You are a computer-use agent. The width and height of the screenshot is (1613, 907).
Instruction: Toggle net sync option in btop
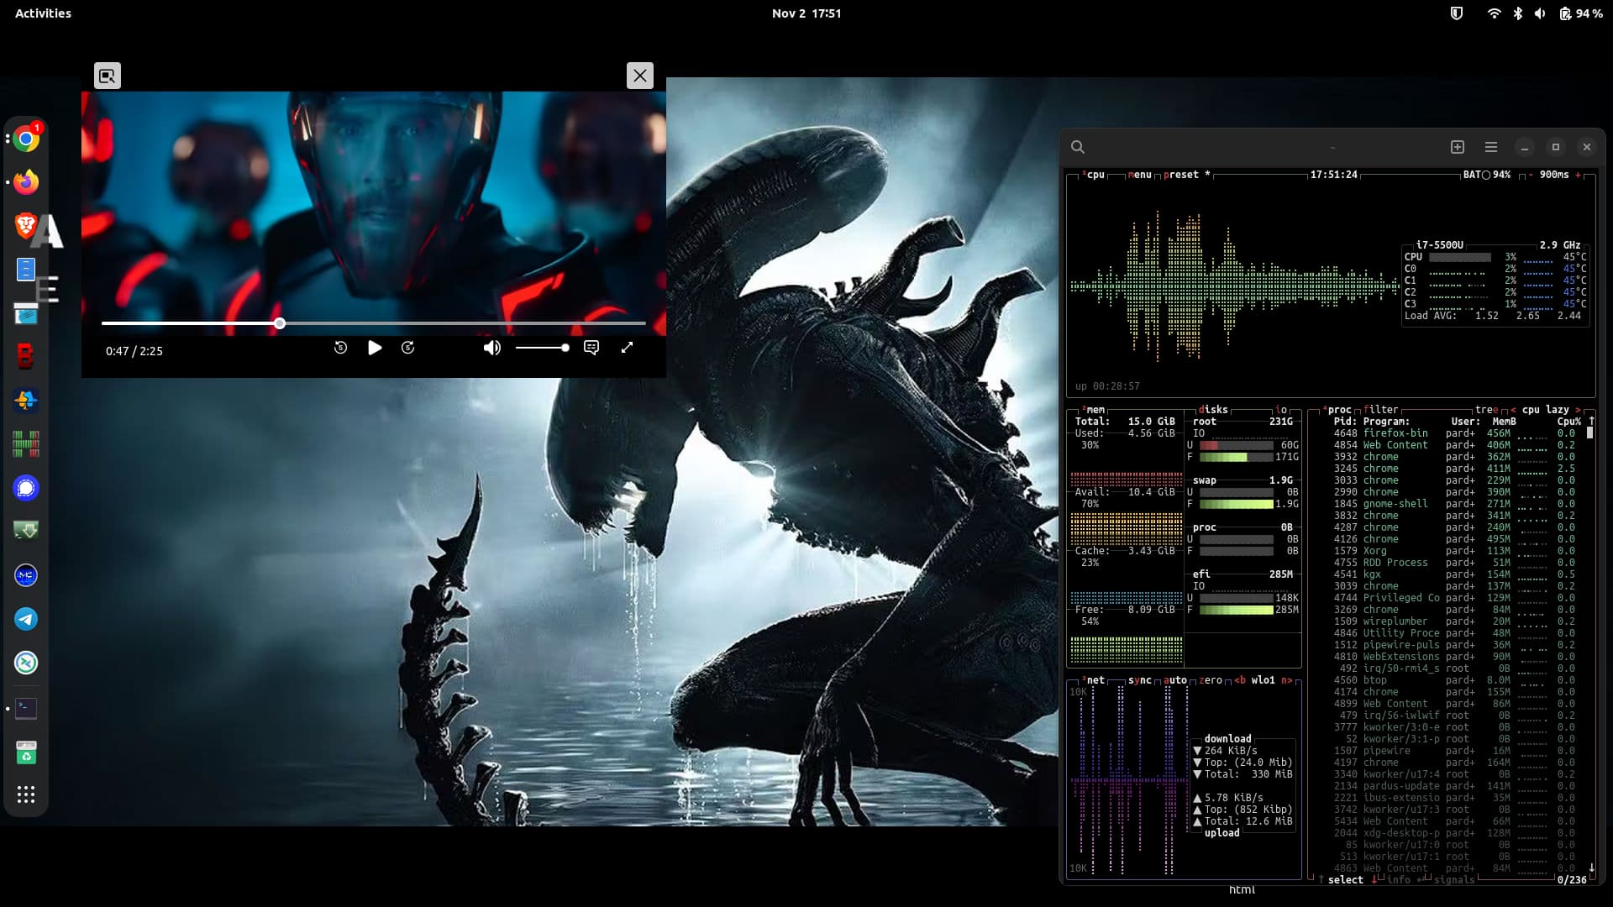click(x=1139, y=680)
